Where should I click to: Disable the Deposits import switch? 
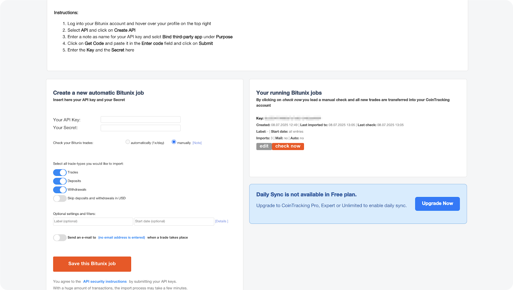click(60, 181)
